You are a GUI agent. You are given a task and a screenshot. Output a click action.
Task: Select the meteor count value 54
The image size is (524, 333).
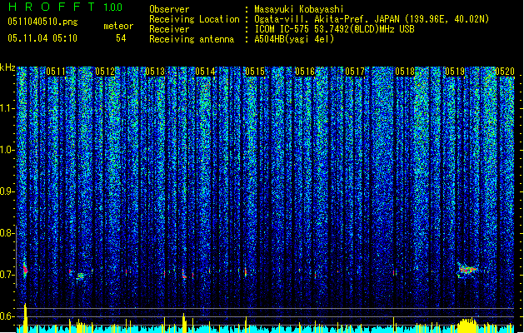121,38
